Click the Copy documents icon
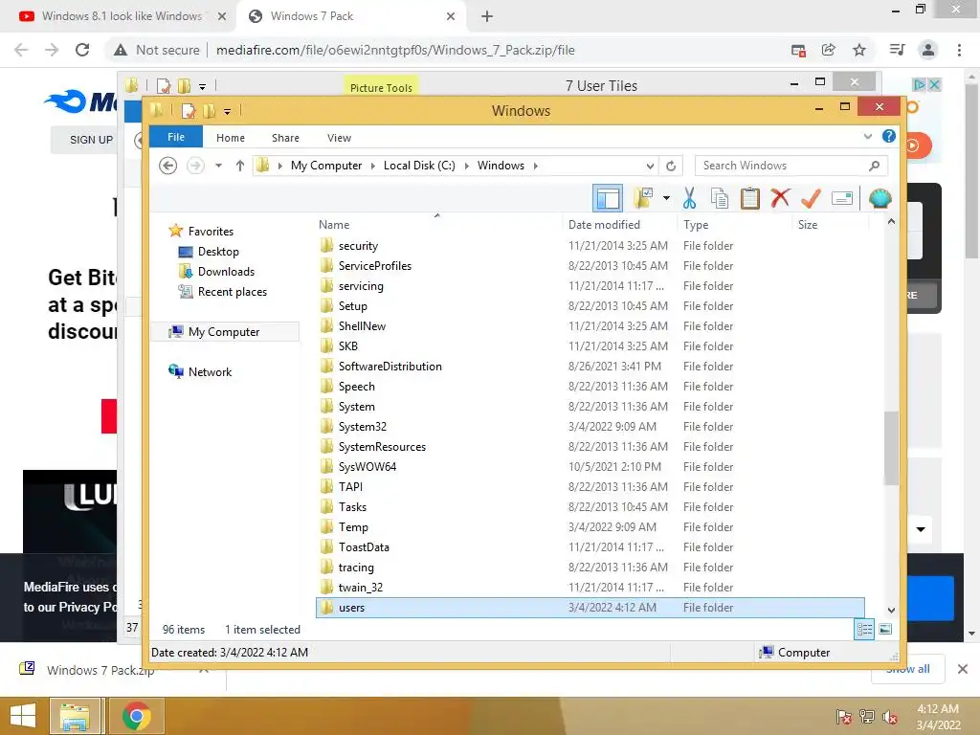 720,198
